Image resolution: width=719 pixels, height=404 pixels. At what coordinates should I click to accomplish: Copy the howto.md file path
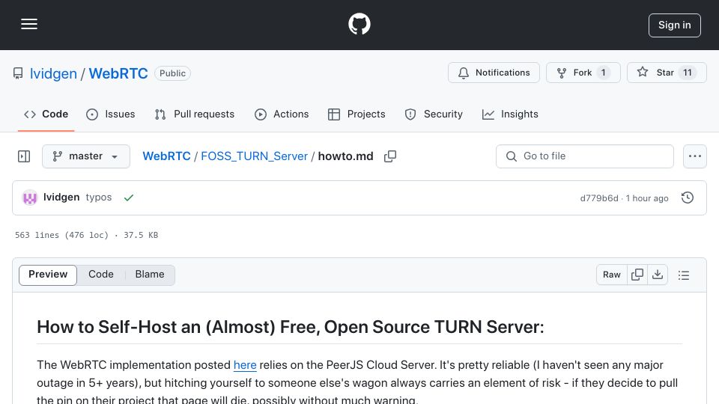tap(390, 156)
